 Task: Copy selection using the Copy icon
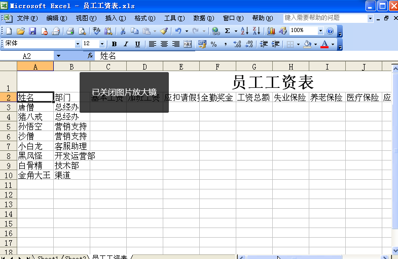[x=134, y=31]
